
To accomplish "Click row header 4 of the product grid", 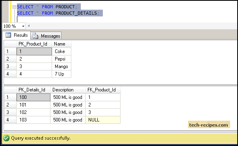I will (x=10, y=74).
